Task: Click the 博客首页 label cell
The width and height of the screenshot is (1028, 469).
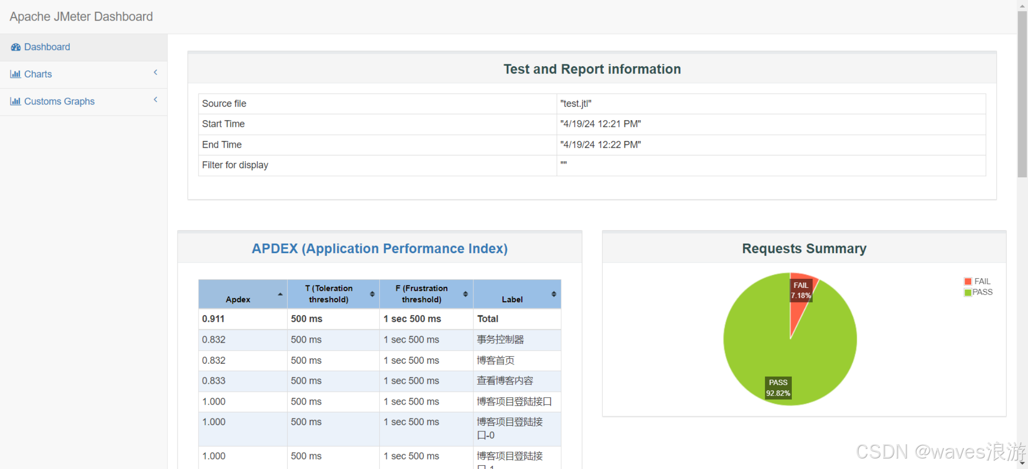Action: click(x=517, y=361)
